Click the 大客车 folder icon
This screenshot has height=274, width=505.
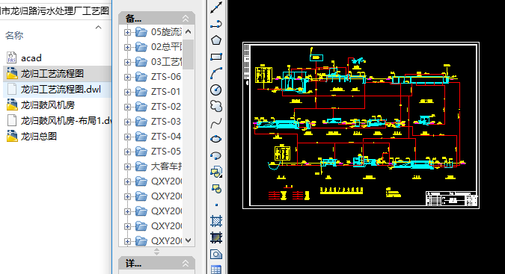tap(141, 166)
